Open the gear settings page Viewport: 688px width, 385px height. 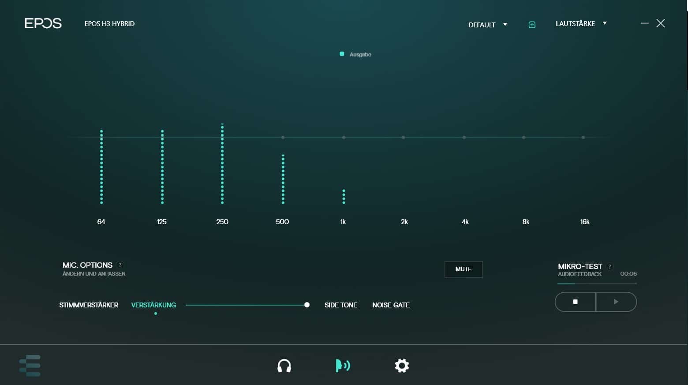pos(402,366)
